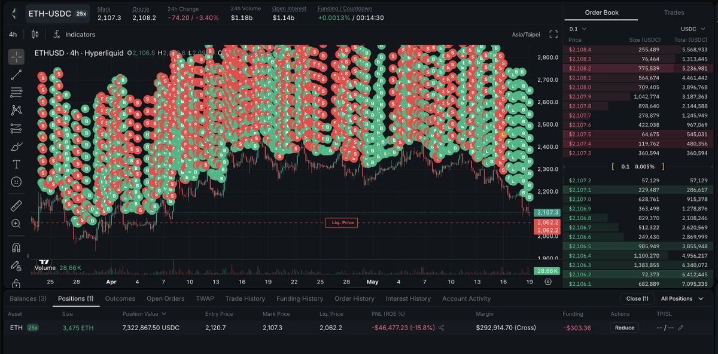Switch to the Order Book tab
The width and height of the screenshot is (718, 354).
tap(602, 13)
